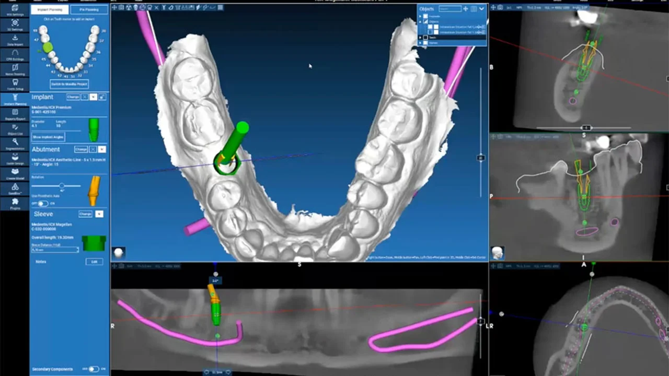
Task: Click the Nerve Drawing sidebar icon
Action: pos(15,69)
